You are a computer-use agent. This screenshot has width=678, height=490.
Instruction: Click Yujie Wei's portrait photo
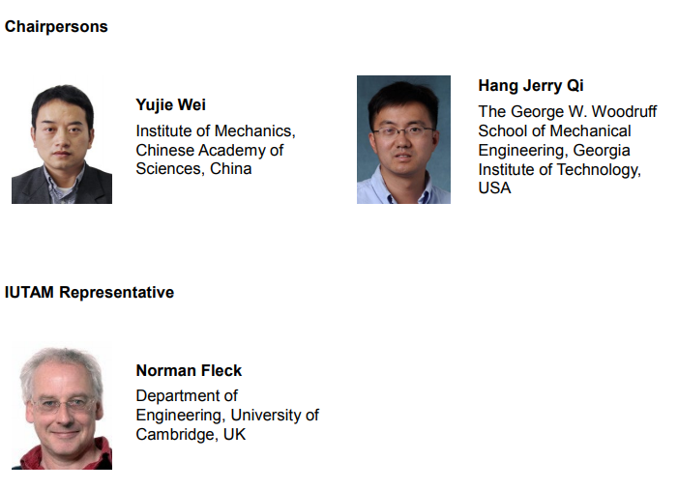62,140
